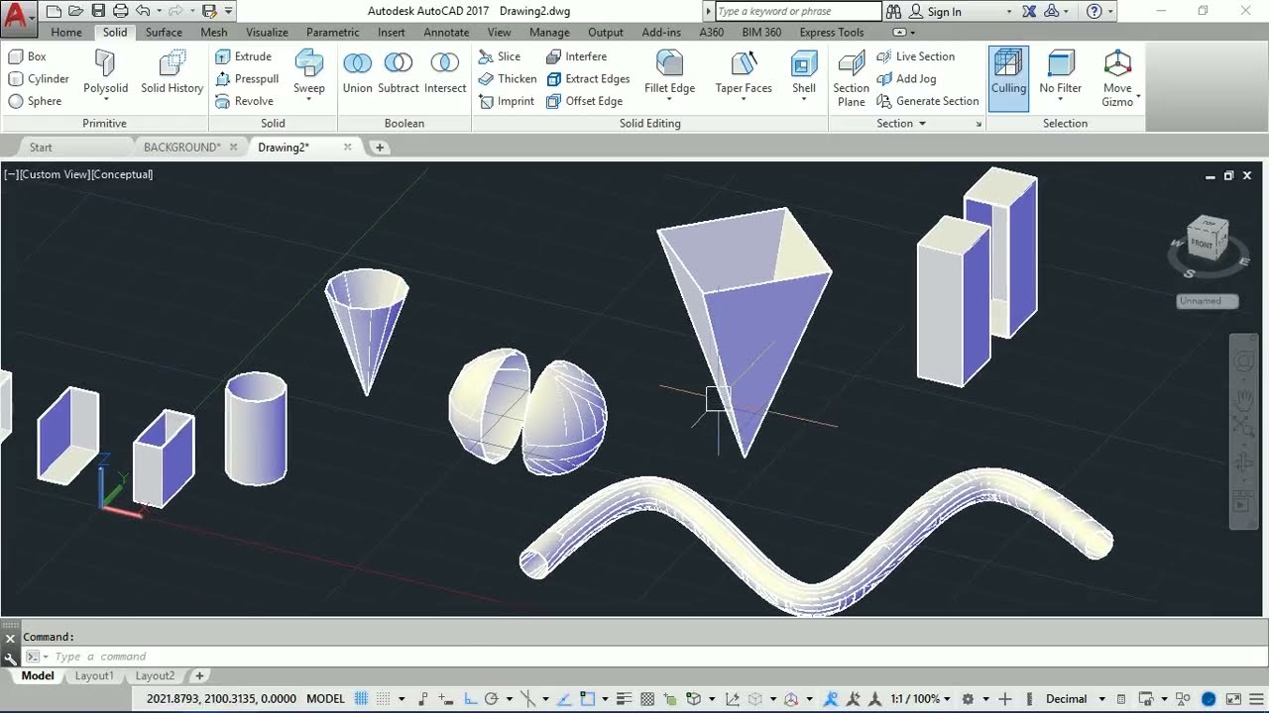Image resolution: width=1269 pixels, height=713 pixels.
Task: Switch to the Layout1 tab
Action: click(94, 676)
